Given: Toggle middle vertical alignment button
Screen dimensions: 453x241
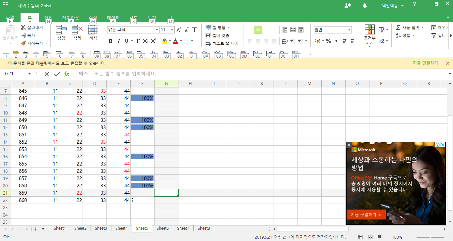Looking at the screenshot, I should click(x=258, y=30).
